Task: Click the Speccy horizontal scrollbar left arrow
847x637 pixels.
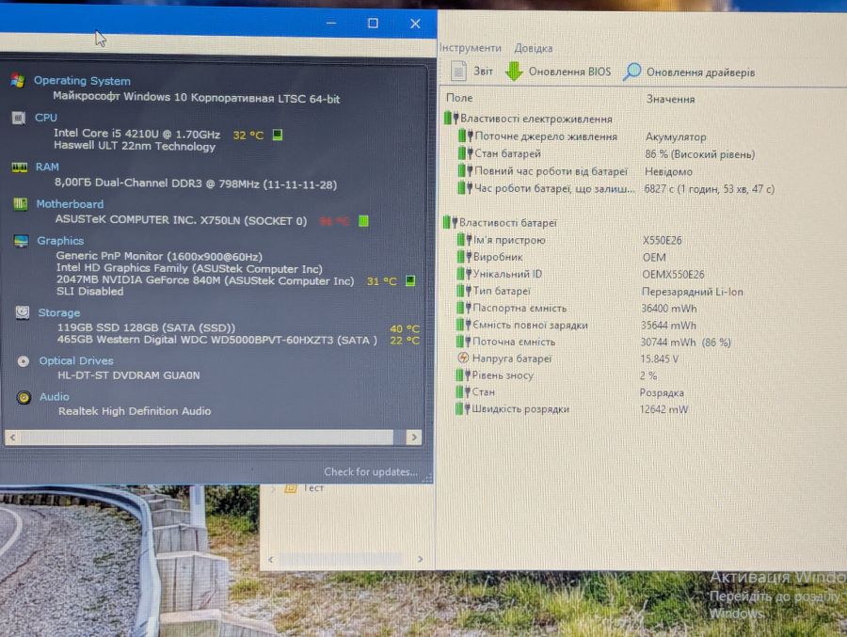Action: pyautogui.click(x=12, y=438)
